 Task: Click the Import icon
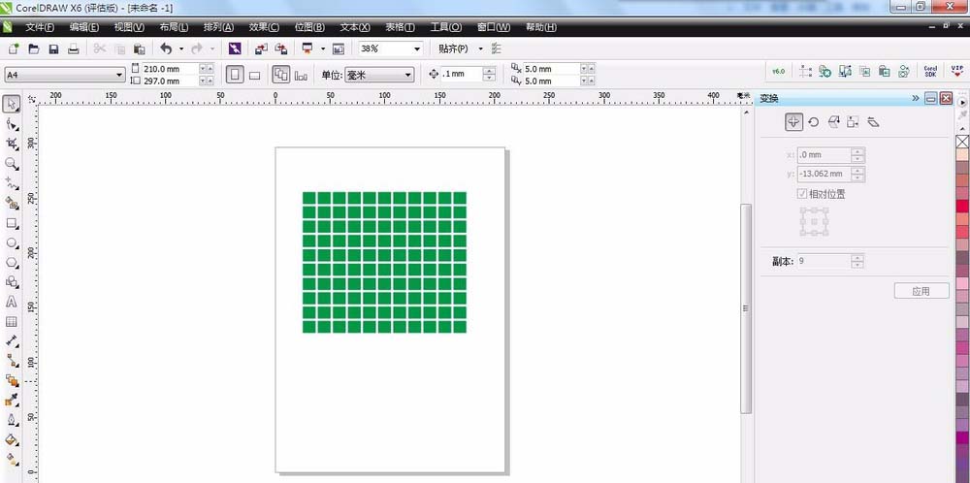[x=261, y=48]
